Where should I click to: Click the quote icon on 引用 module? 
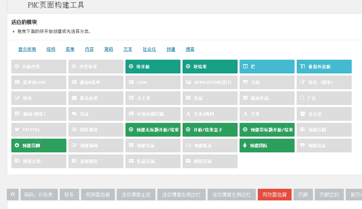245,82
